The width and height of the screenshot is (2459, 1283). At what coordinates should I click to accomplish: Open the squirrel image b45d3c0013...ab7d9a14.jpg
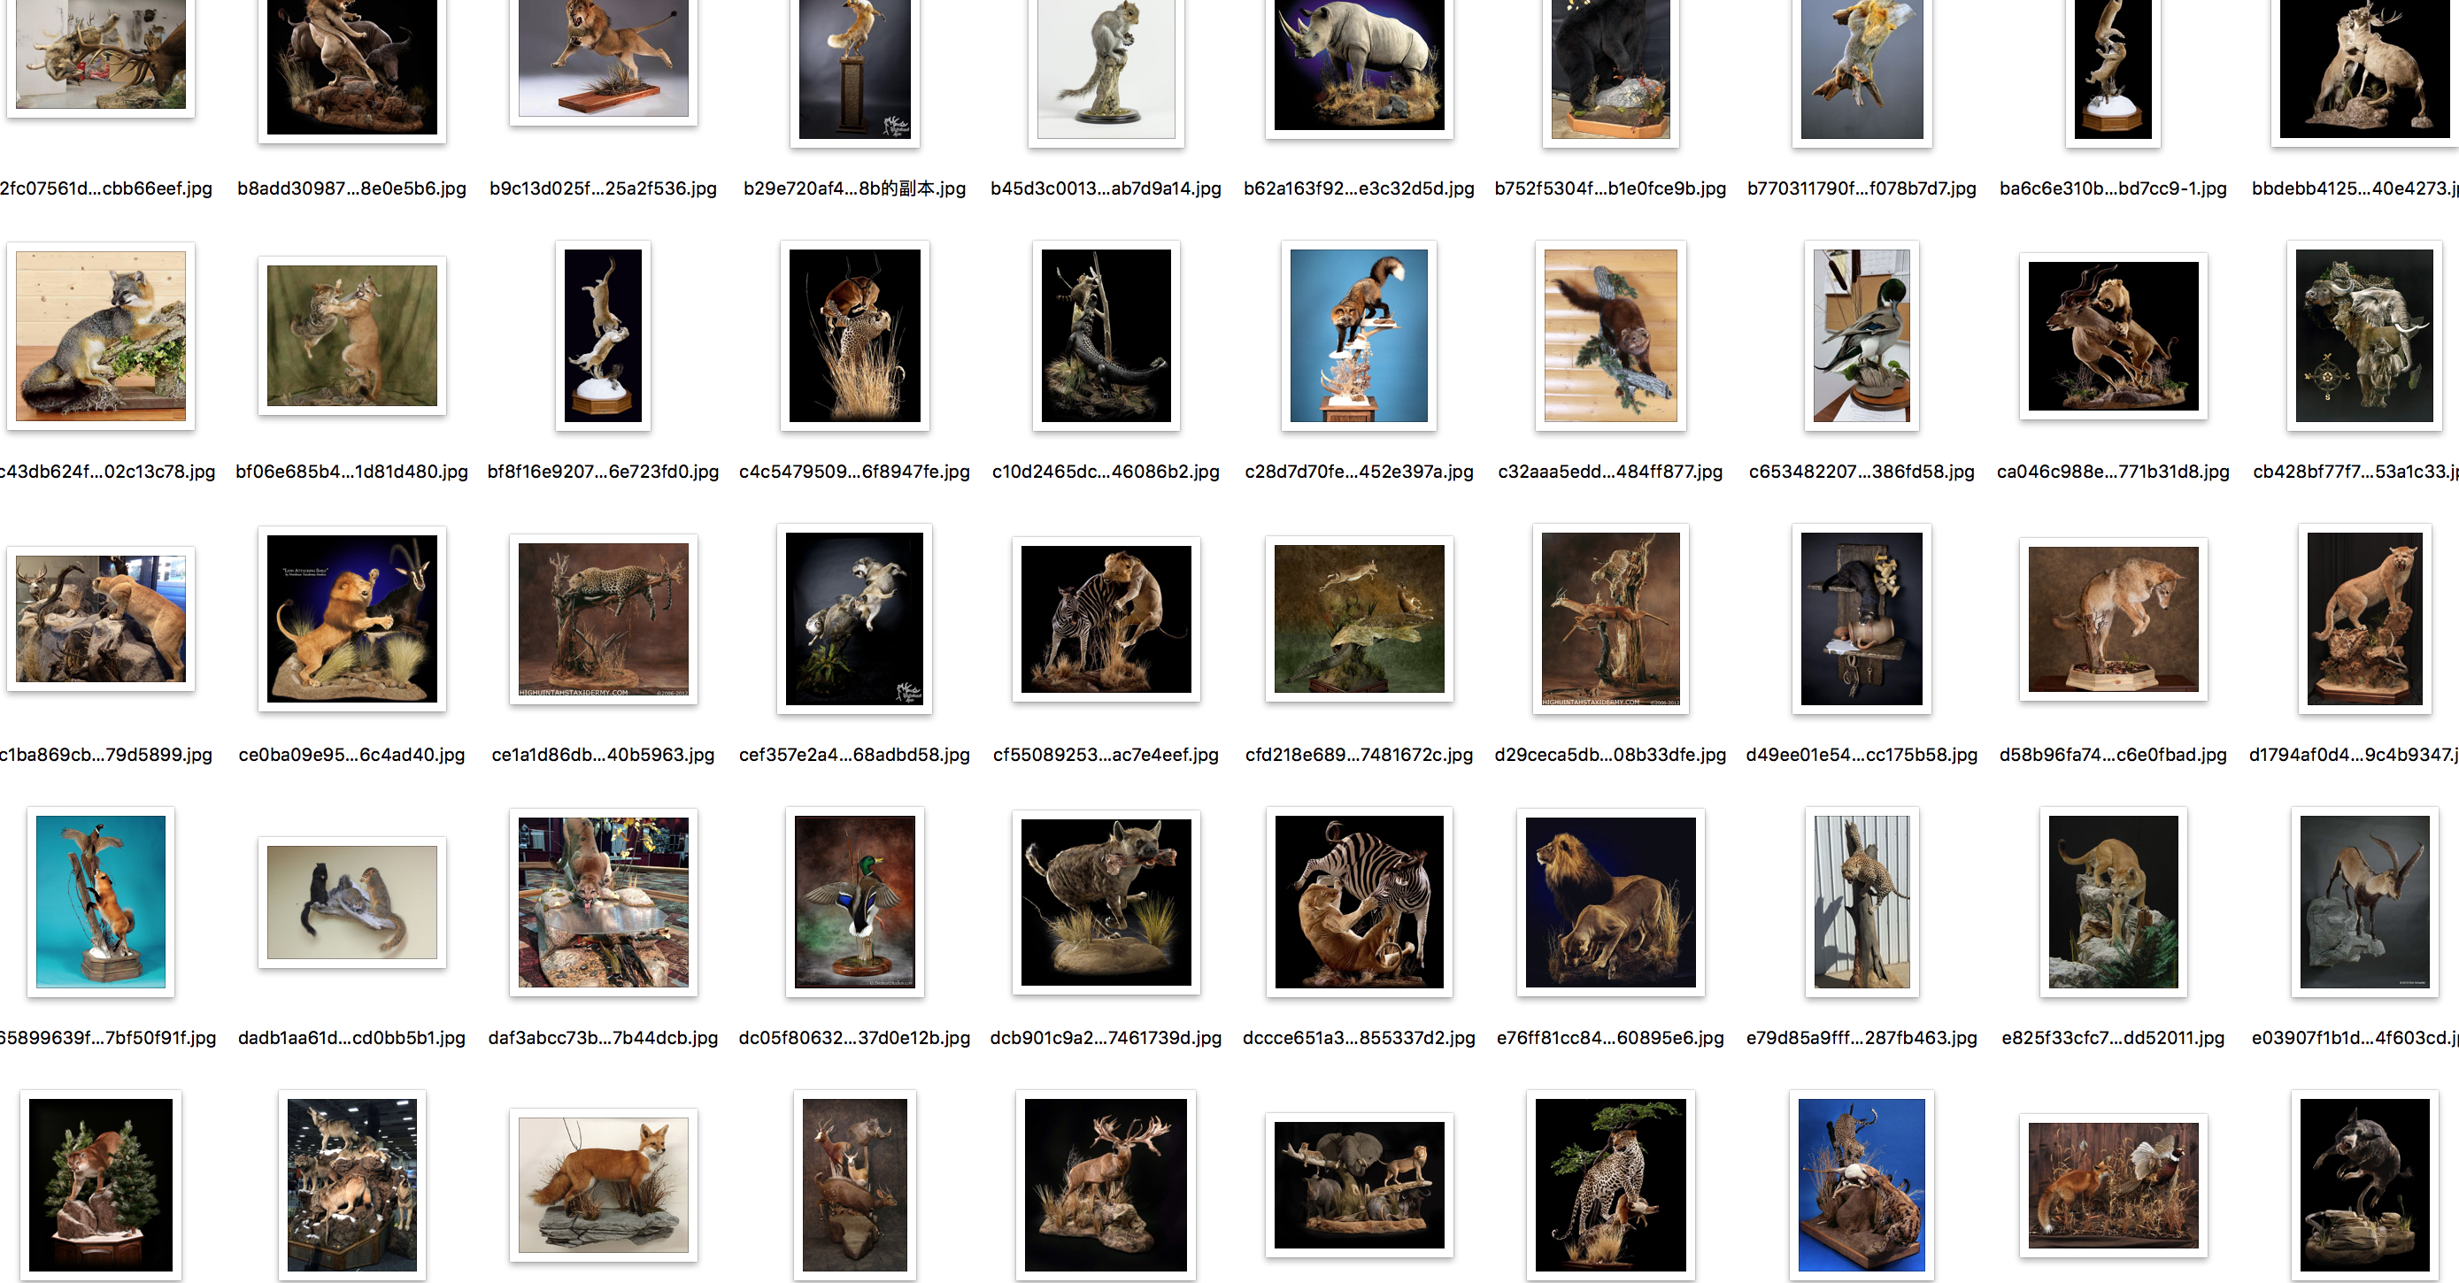[1106, 70]
